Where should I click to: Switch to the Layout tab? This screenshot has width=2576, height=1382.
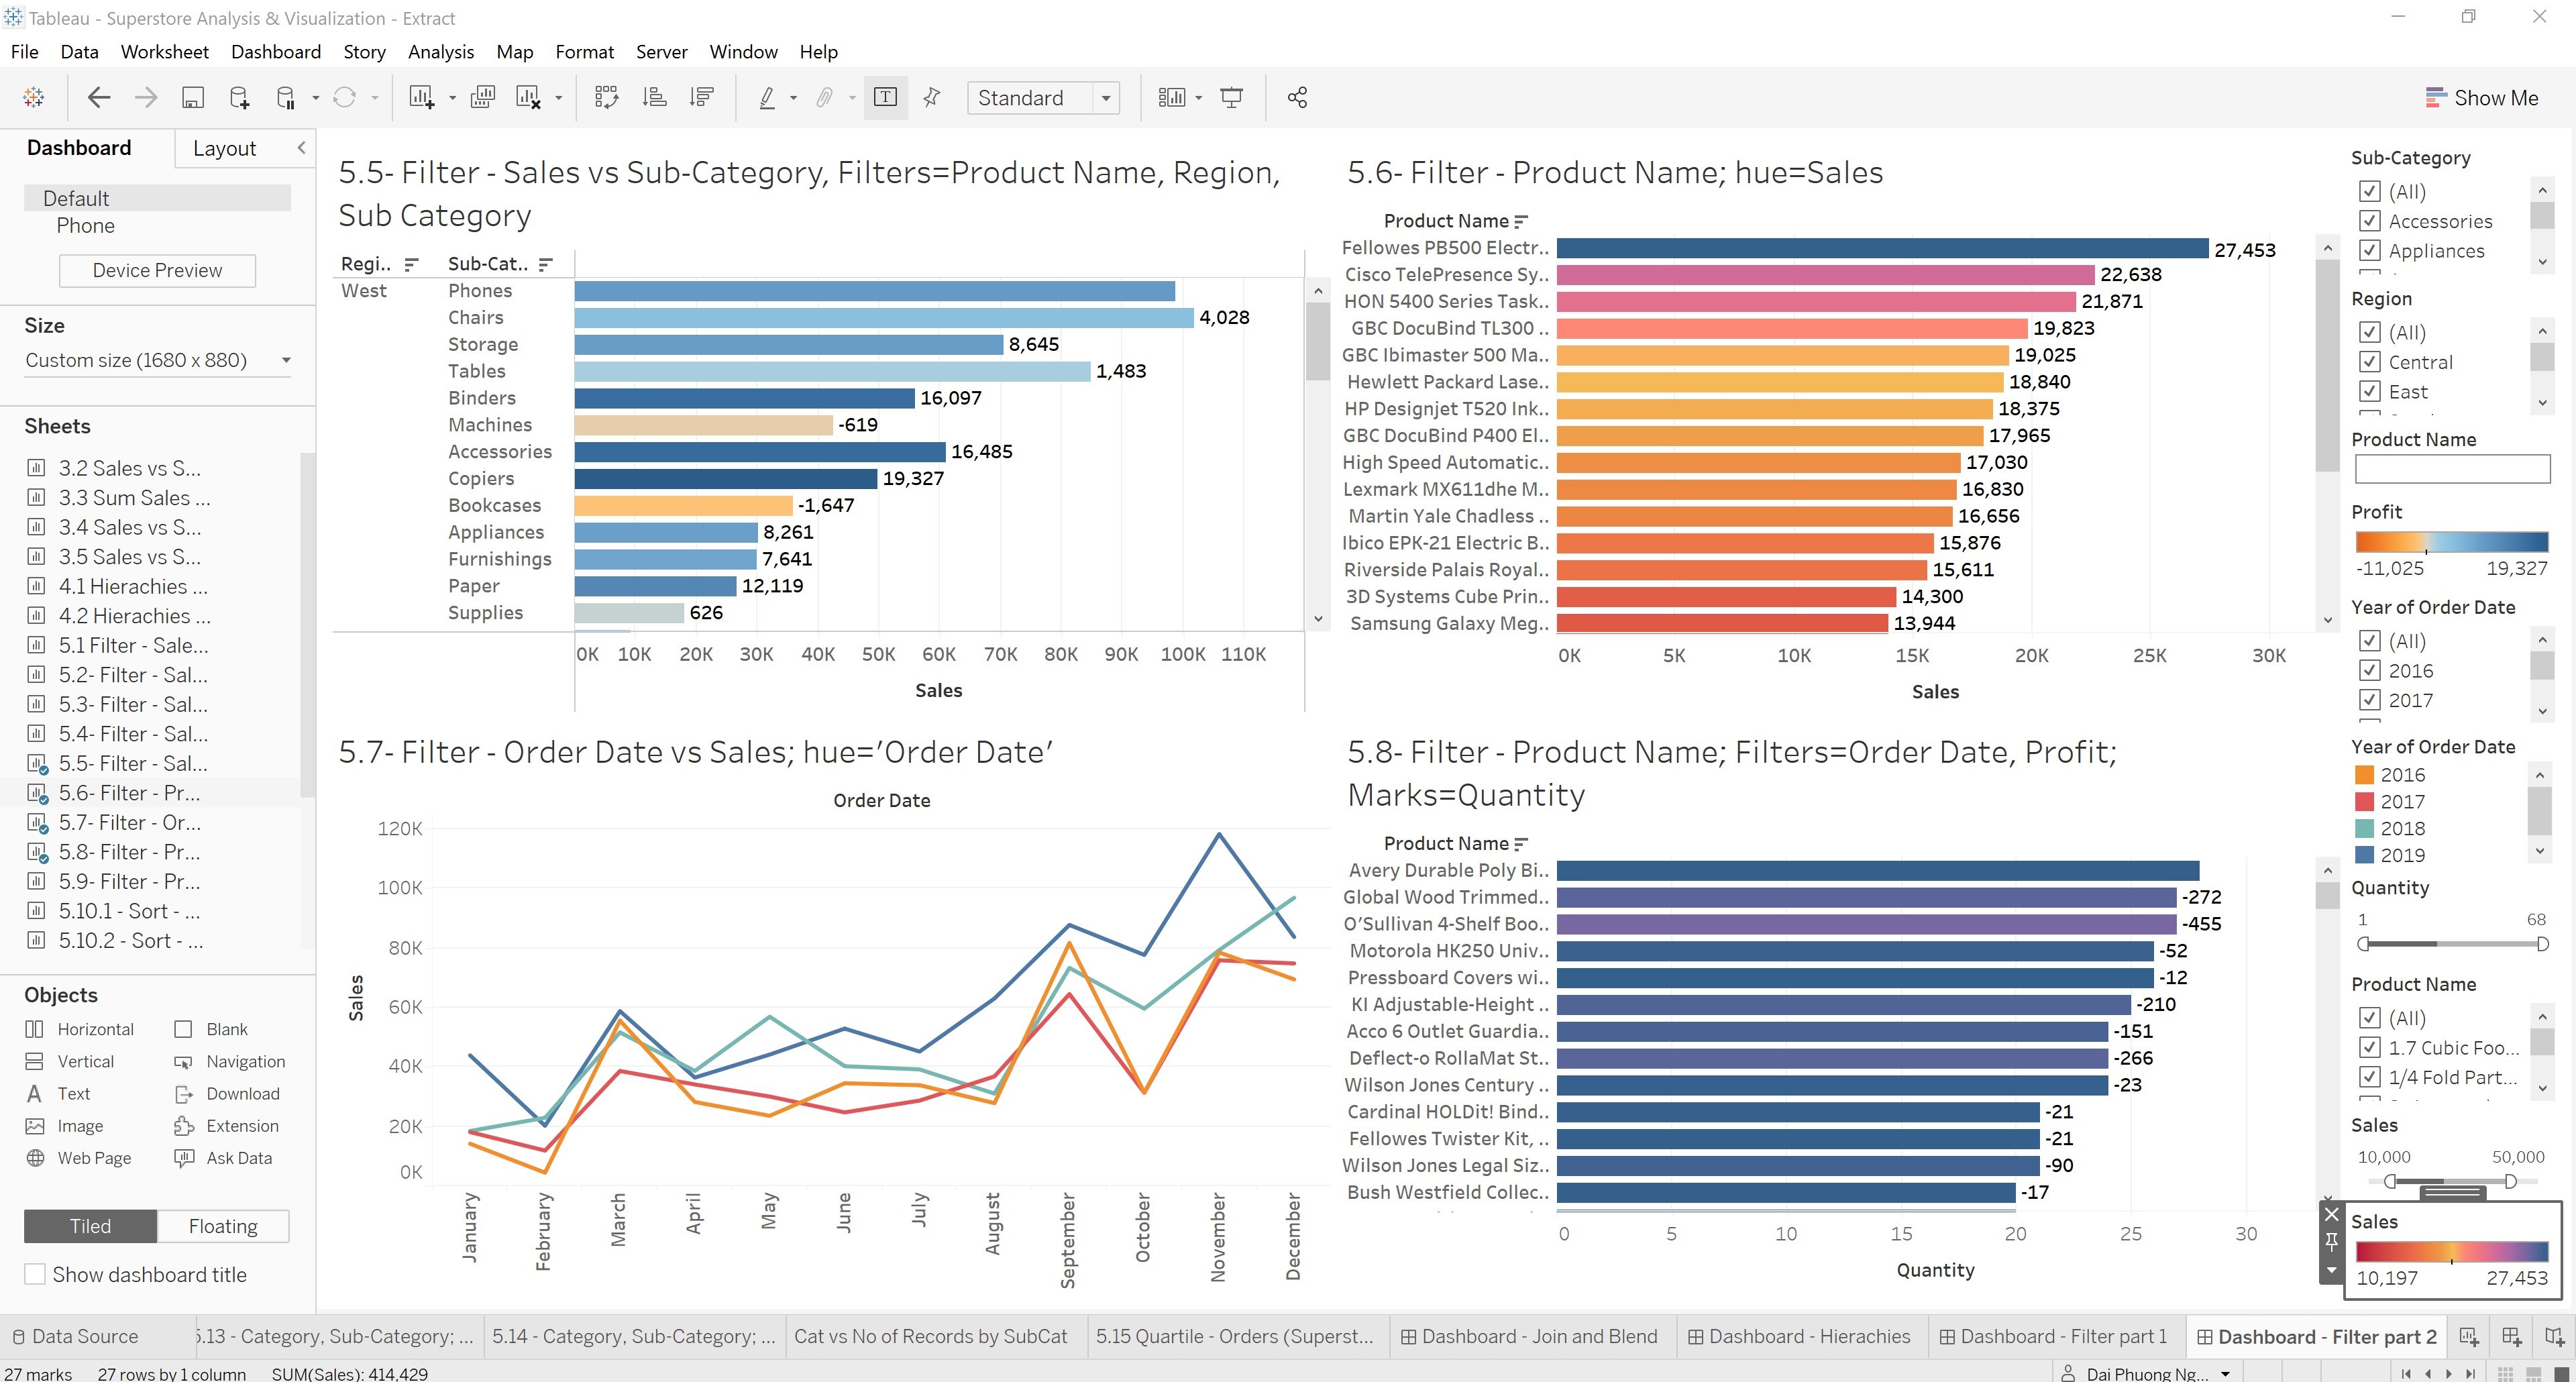click(x=224, y=148)
